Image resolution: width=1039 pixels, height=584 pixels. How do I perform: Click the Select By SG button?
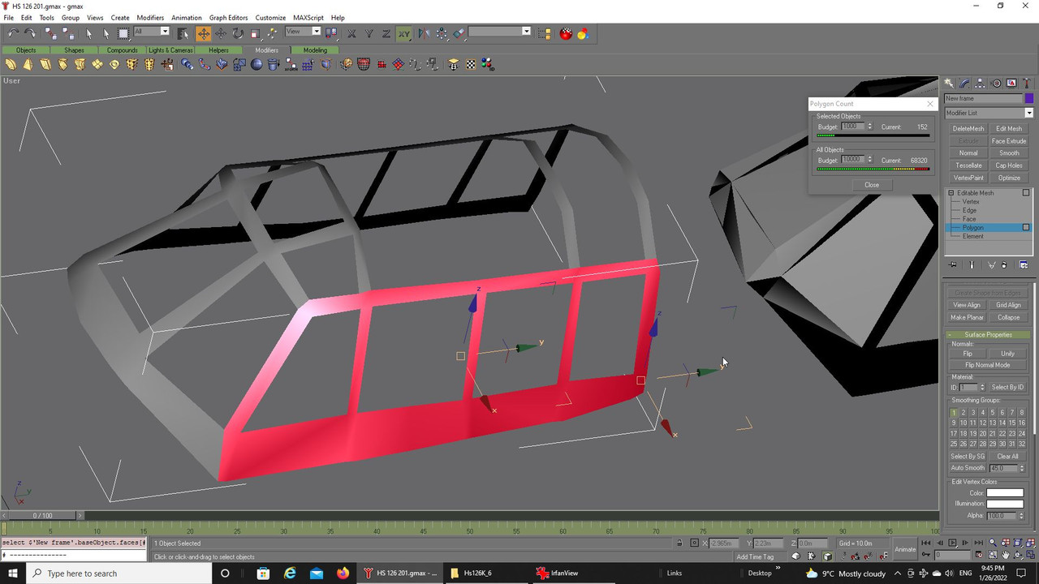pos(968,456)
